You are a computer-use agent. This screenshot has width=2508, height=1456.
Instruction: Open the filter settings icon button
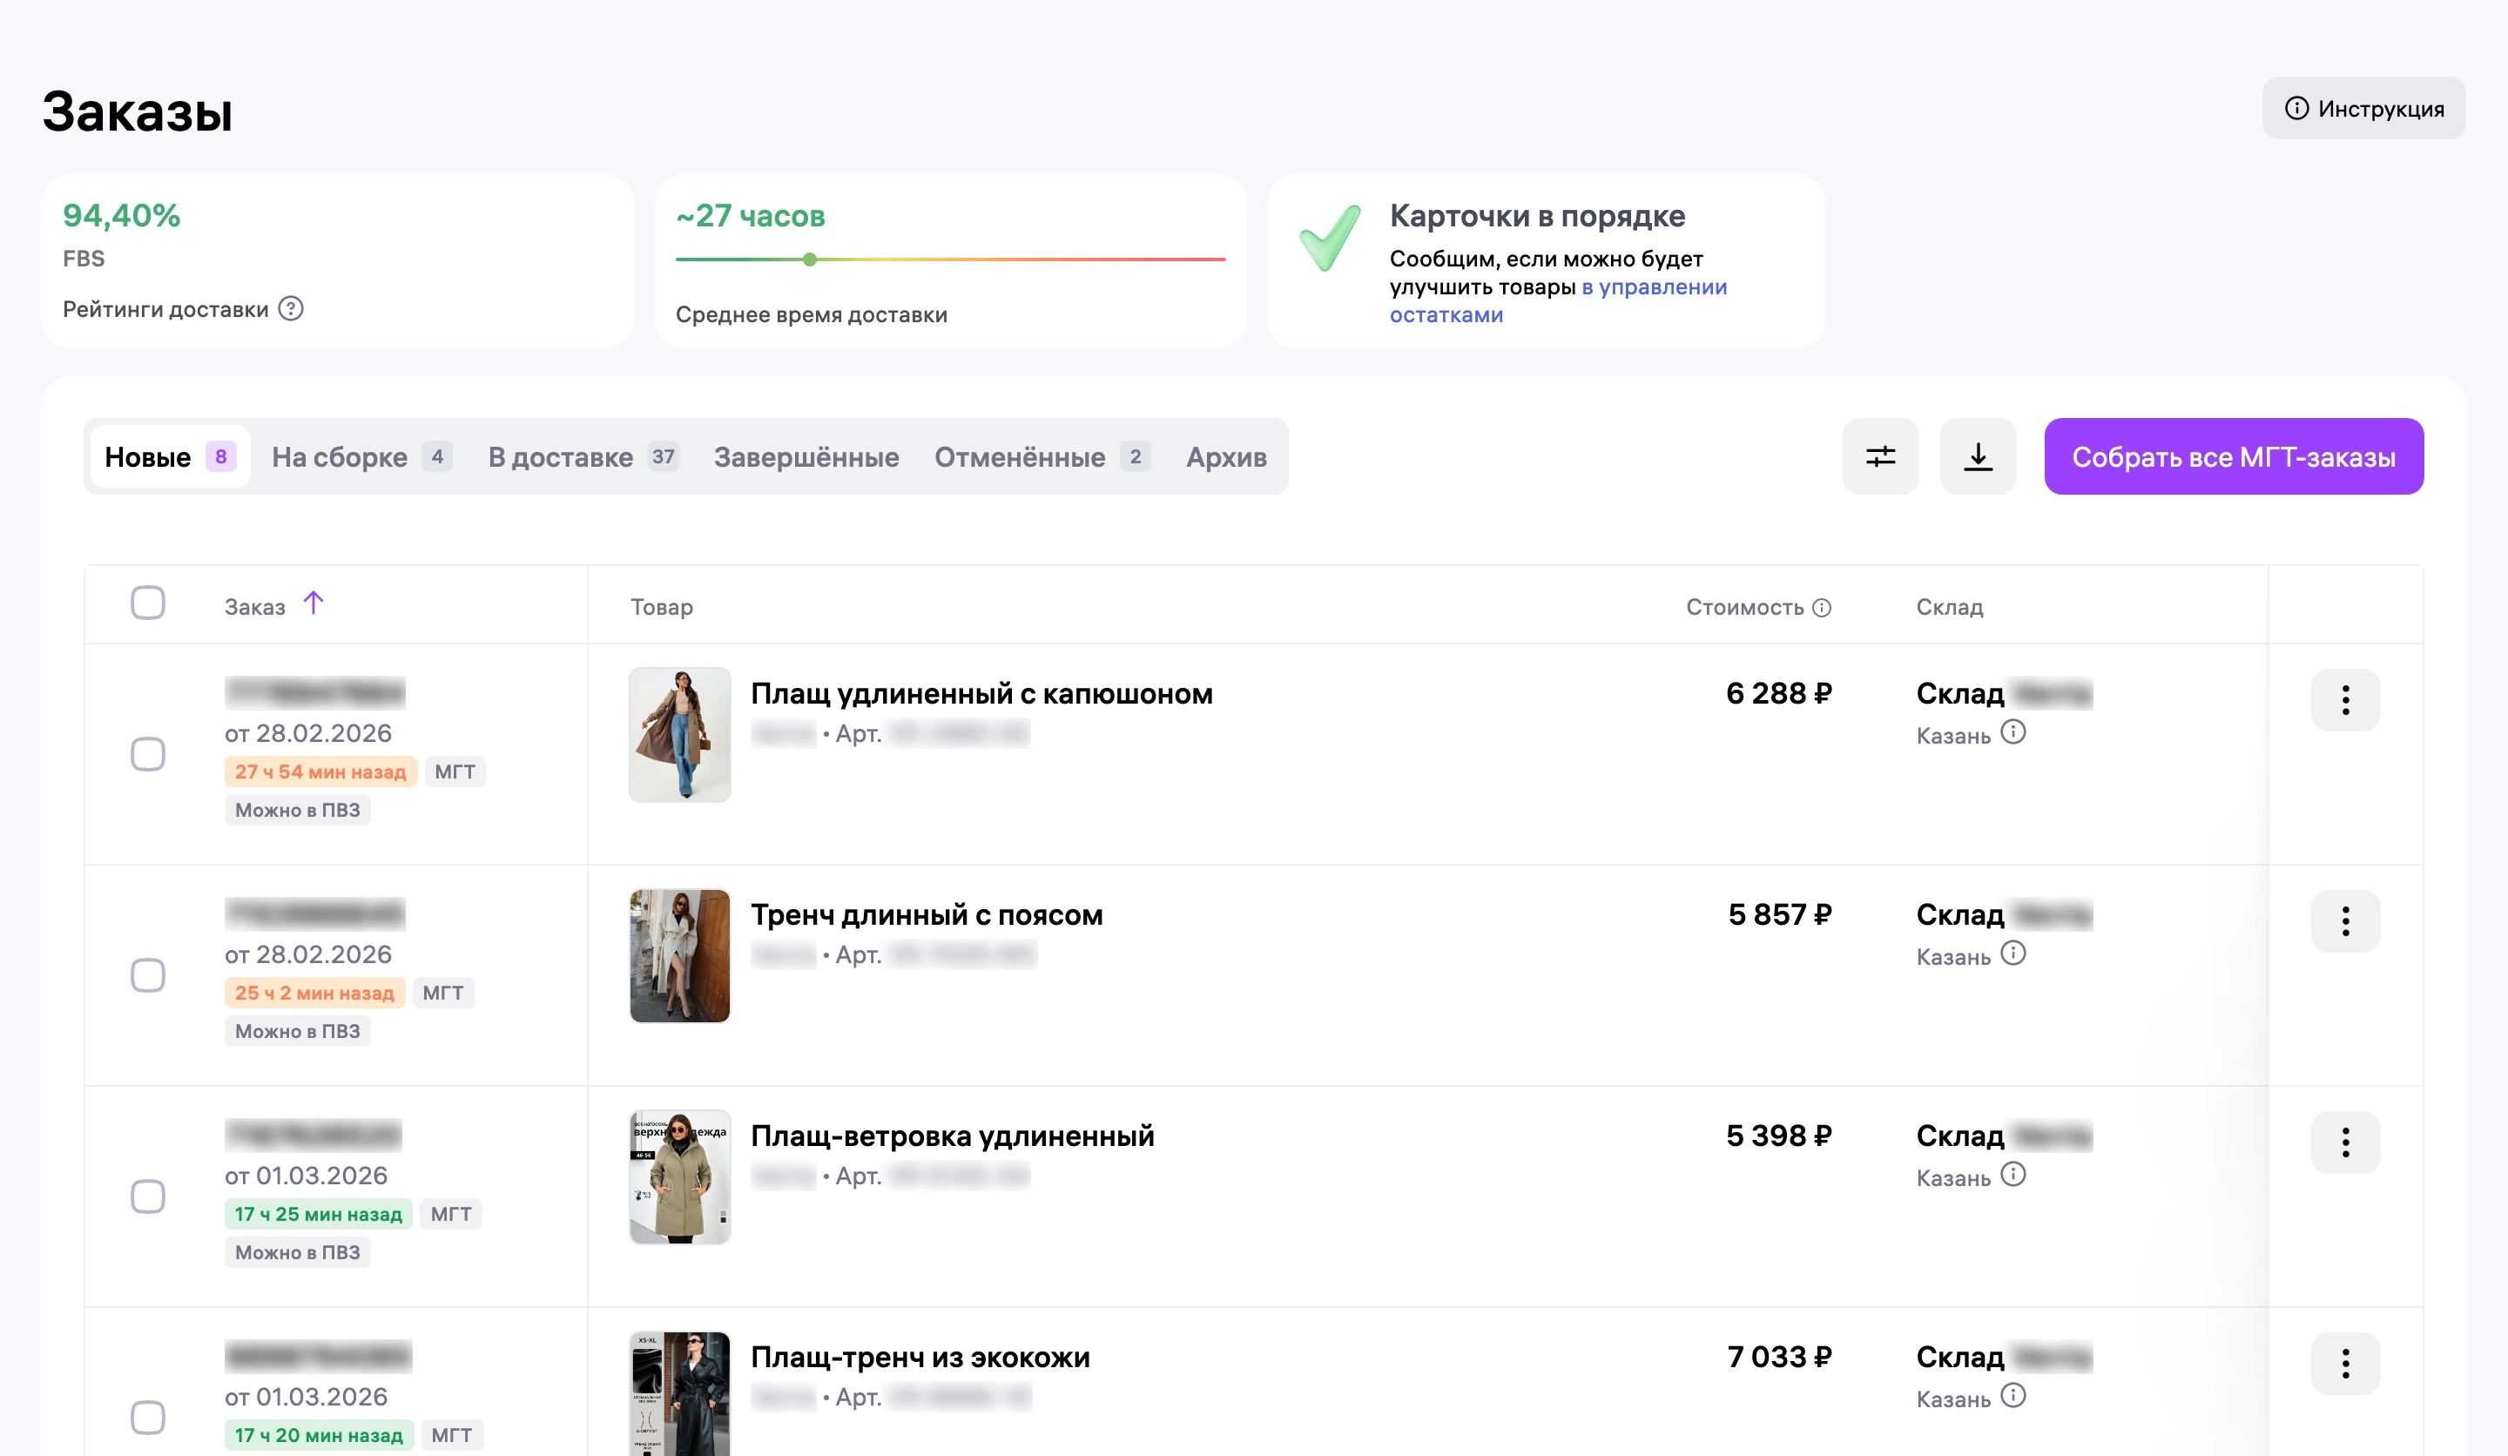(1880, 457)
